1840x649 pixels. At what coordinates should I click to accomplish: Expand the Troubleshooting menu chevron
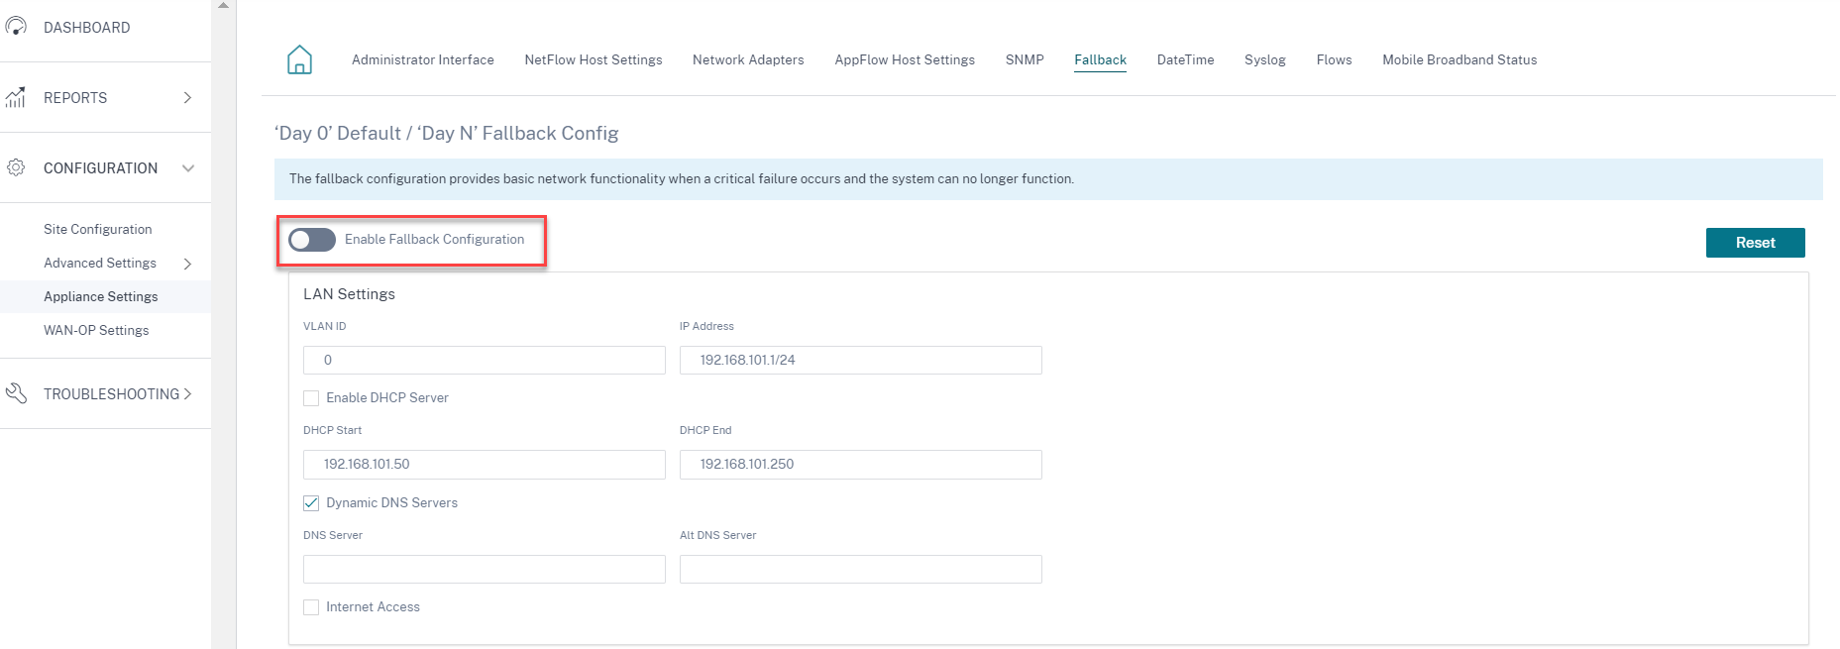pyautogui.click(x=187, y=393)
